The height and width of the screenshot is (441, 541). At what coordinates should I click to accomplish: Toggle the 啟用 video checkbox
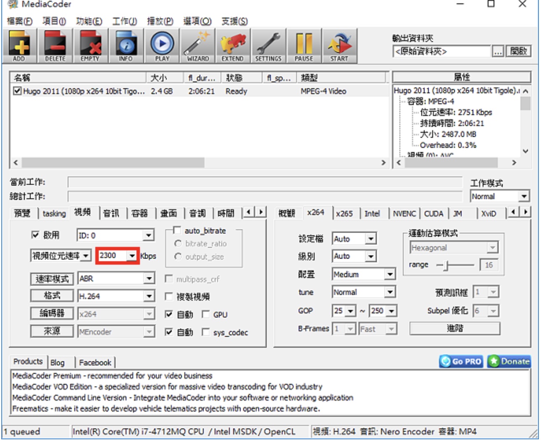click(35, 235)
